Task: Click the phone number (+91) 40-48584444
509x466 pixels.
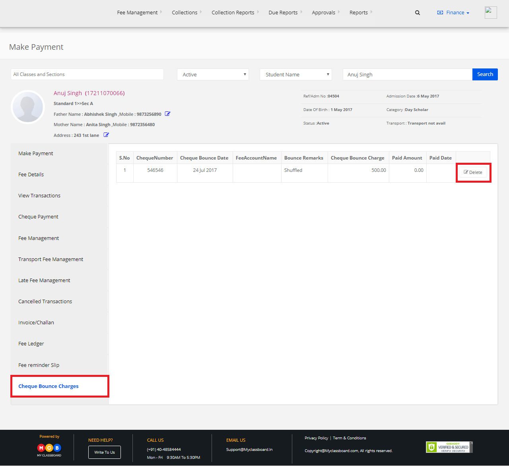Action: click(x=164, y=450)
